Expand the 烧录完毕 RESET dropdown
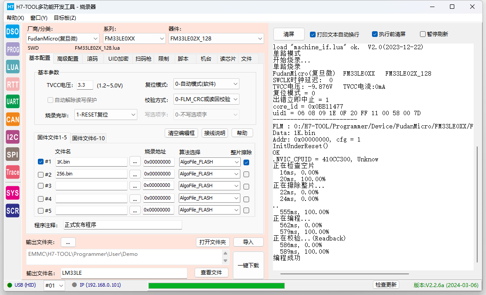 (x=106, y=115)
